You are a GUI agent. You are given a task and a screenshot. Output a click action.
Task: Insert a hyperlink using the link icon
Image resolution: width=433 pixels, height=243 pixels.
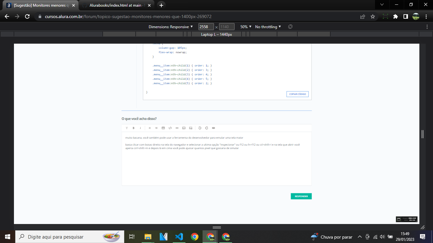177,128
